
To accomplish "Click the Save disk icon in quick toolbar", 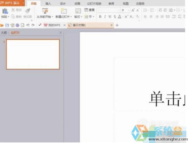I will [x=7, y=25].
